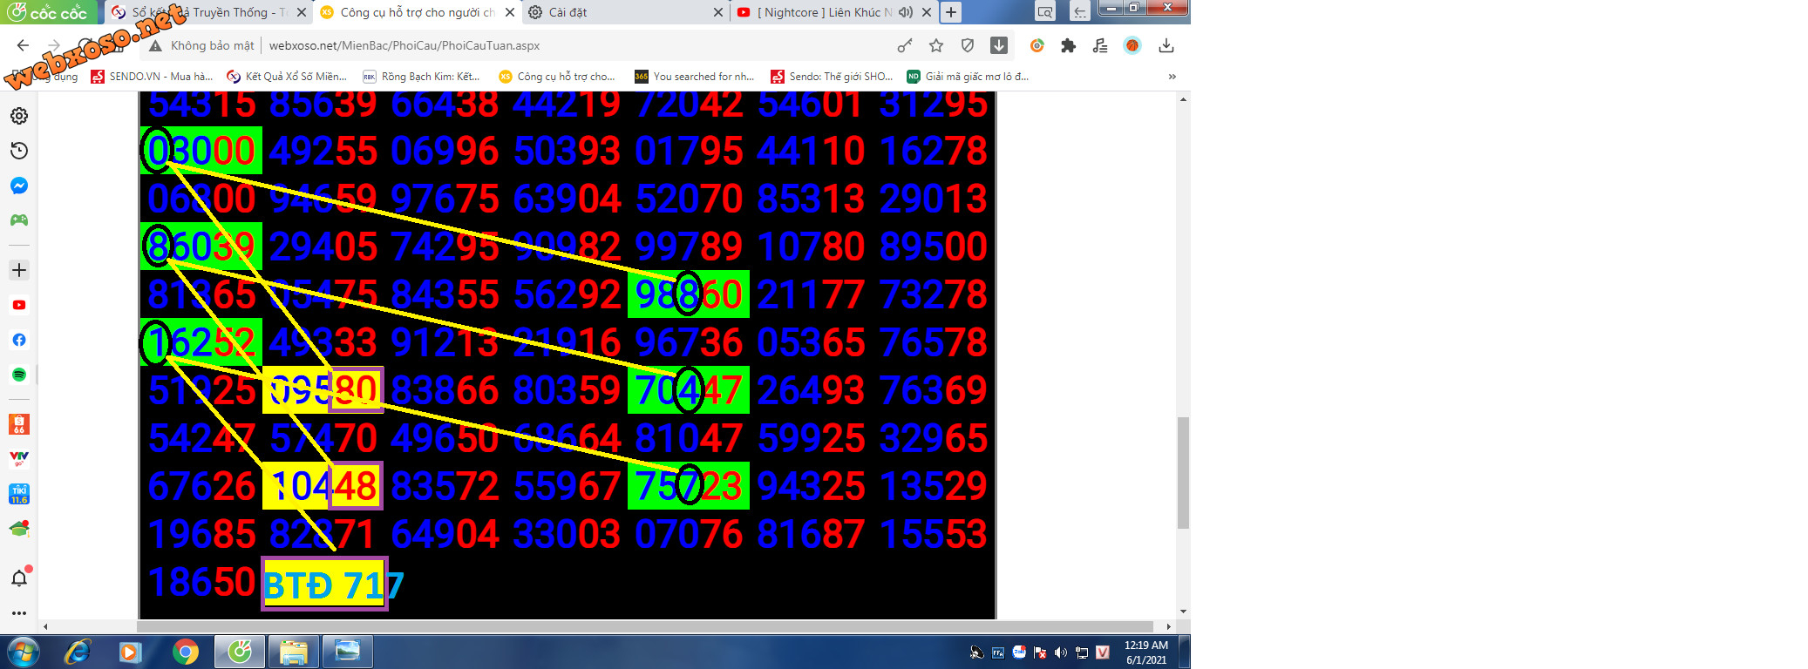The image size is (1808, 669).
Task: Click the Spotify sidebar icon
Action: (x=19, y=375)
